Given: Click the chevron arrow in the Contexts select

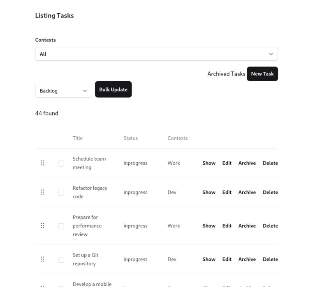Looking at the screenshot, I should [x=271, y=54].
